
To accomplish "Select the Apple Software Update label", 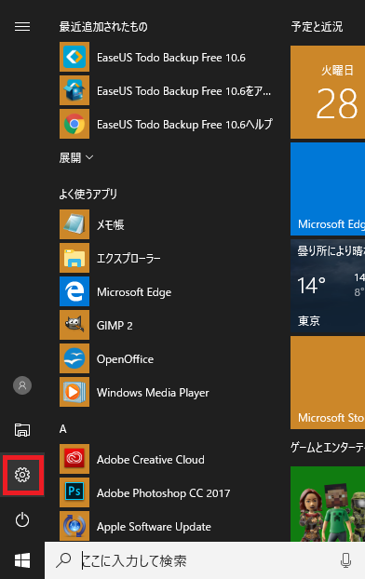I will [x=154, y=527].
